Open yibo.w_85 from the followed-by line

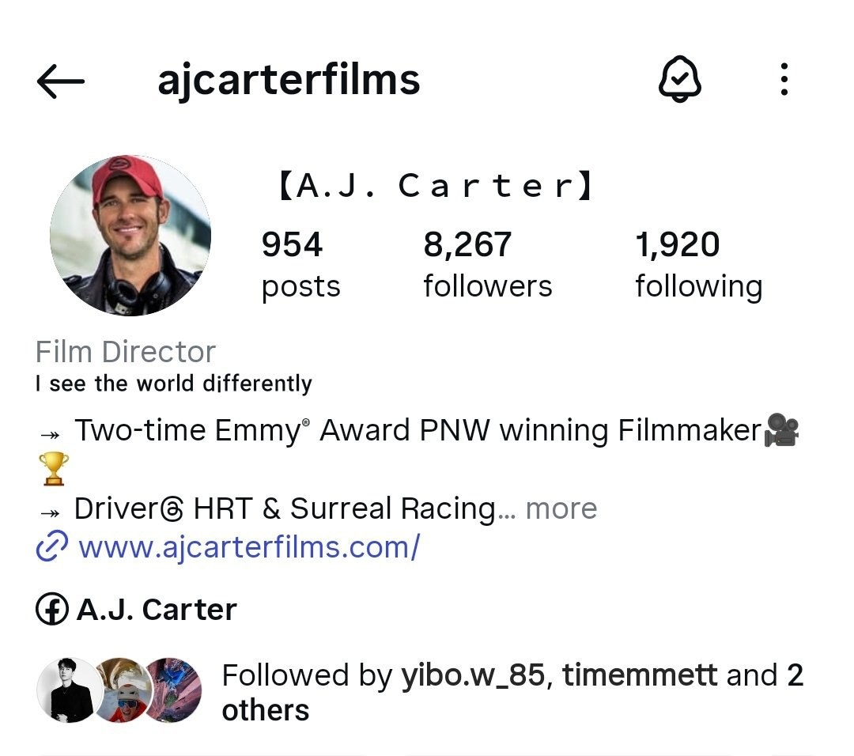click(474, 675)
